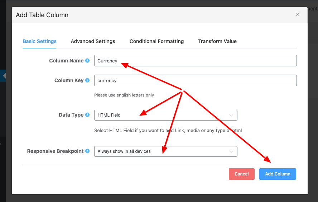Viewport: 318px width, 202px height.
Task: Focus the Column Name text field
Action: point(195,61)
